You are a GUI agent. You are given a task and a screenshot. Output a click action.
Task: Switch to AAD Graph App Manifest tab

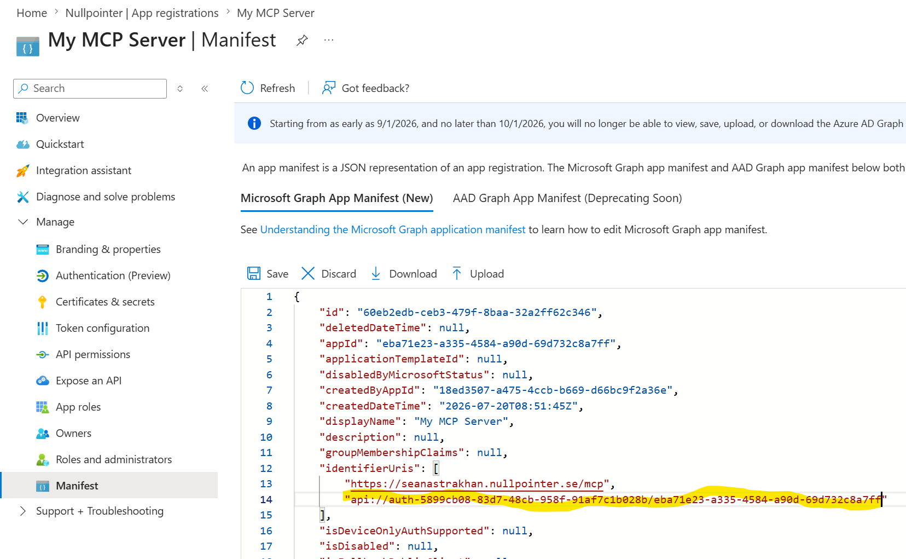click(x=567, y=198)
